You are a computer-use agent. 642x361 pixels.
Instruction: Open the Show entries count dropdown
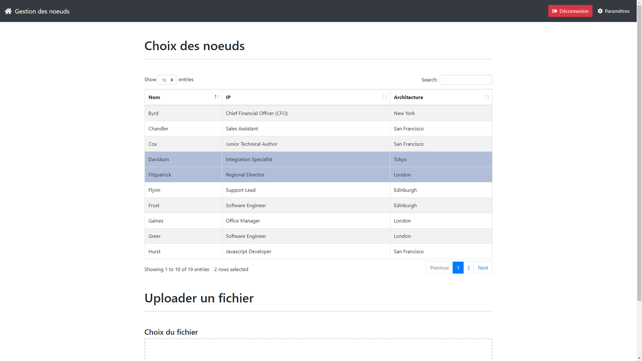point(167,80)
